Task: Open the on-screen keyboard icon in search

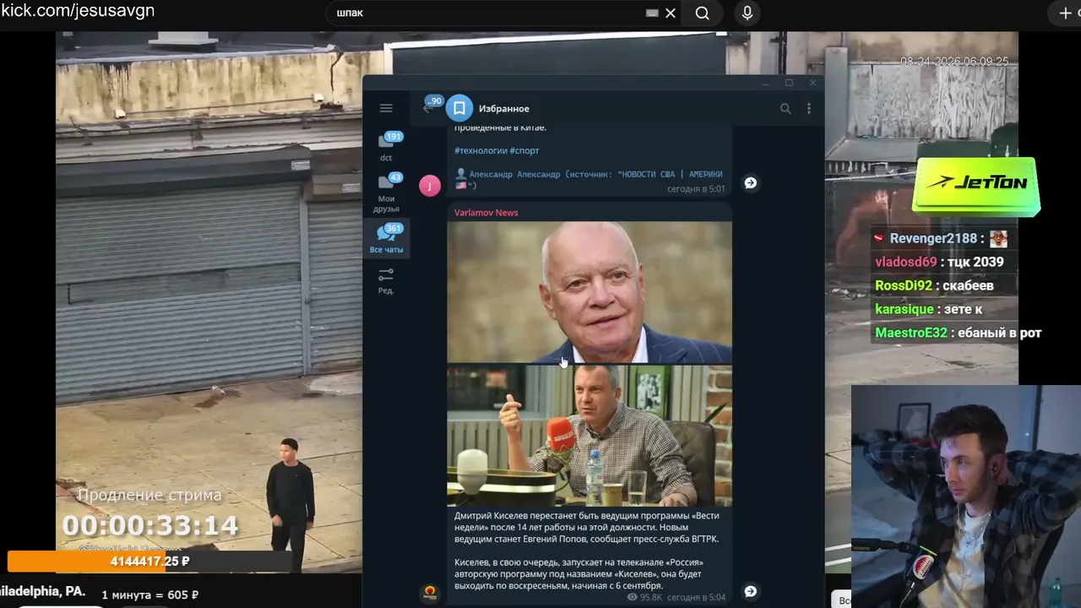Action: 652,13
